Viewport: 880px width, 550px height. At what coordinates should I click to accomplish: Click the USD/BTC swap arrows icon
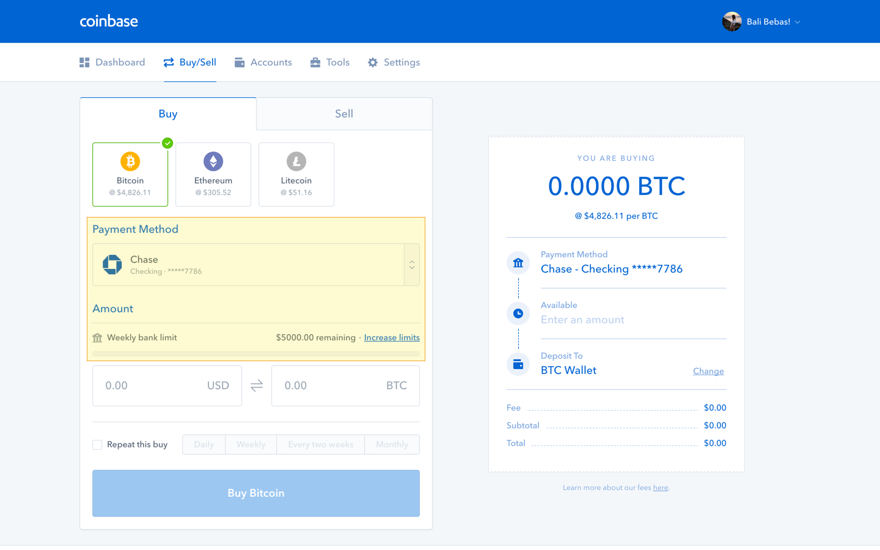tap(257, 386)
